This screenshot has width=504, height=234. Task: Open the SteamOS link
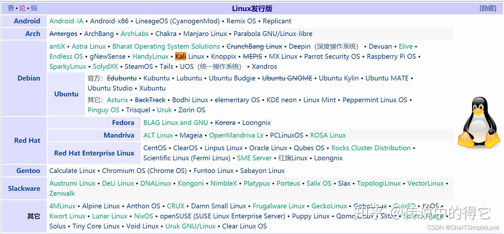point(139,67)
